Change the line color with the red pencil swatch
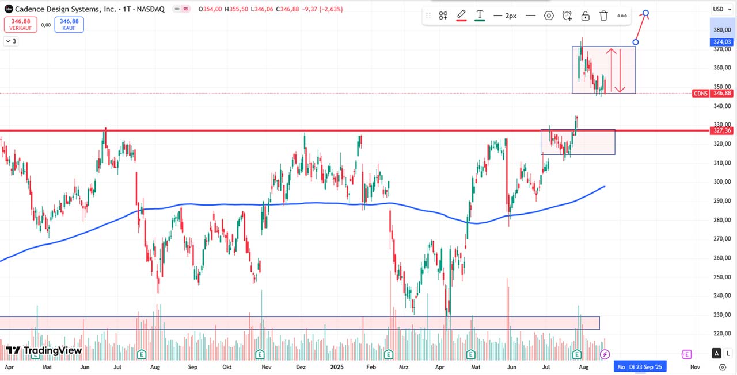737x375 pixels. click(461, 16)
